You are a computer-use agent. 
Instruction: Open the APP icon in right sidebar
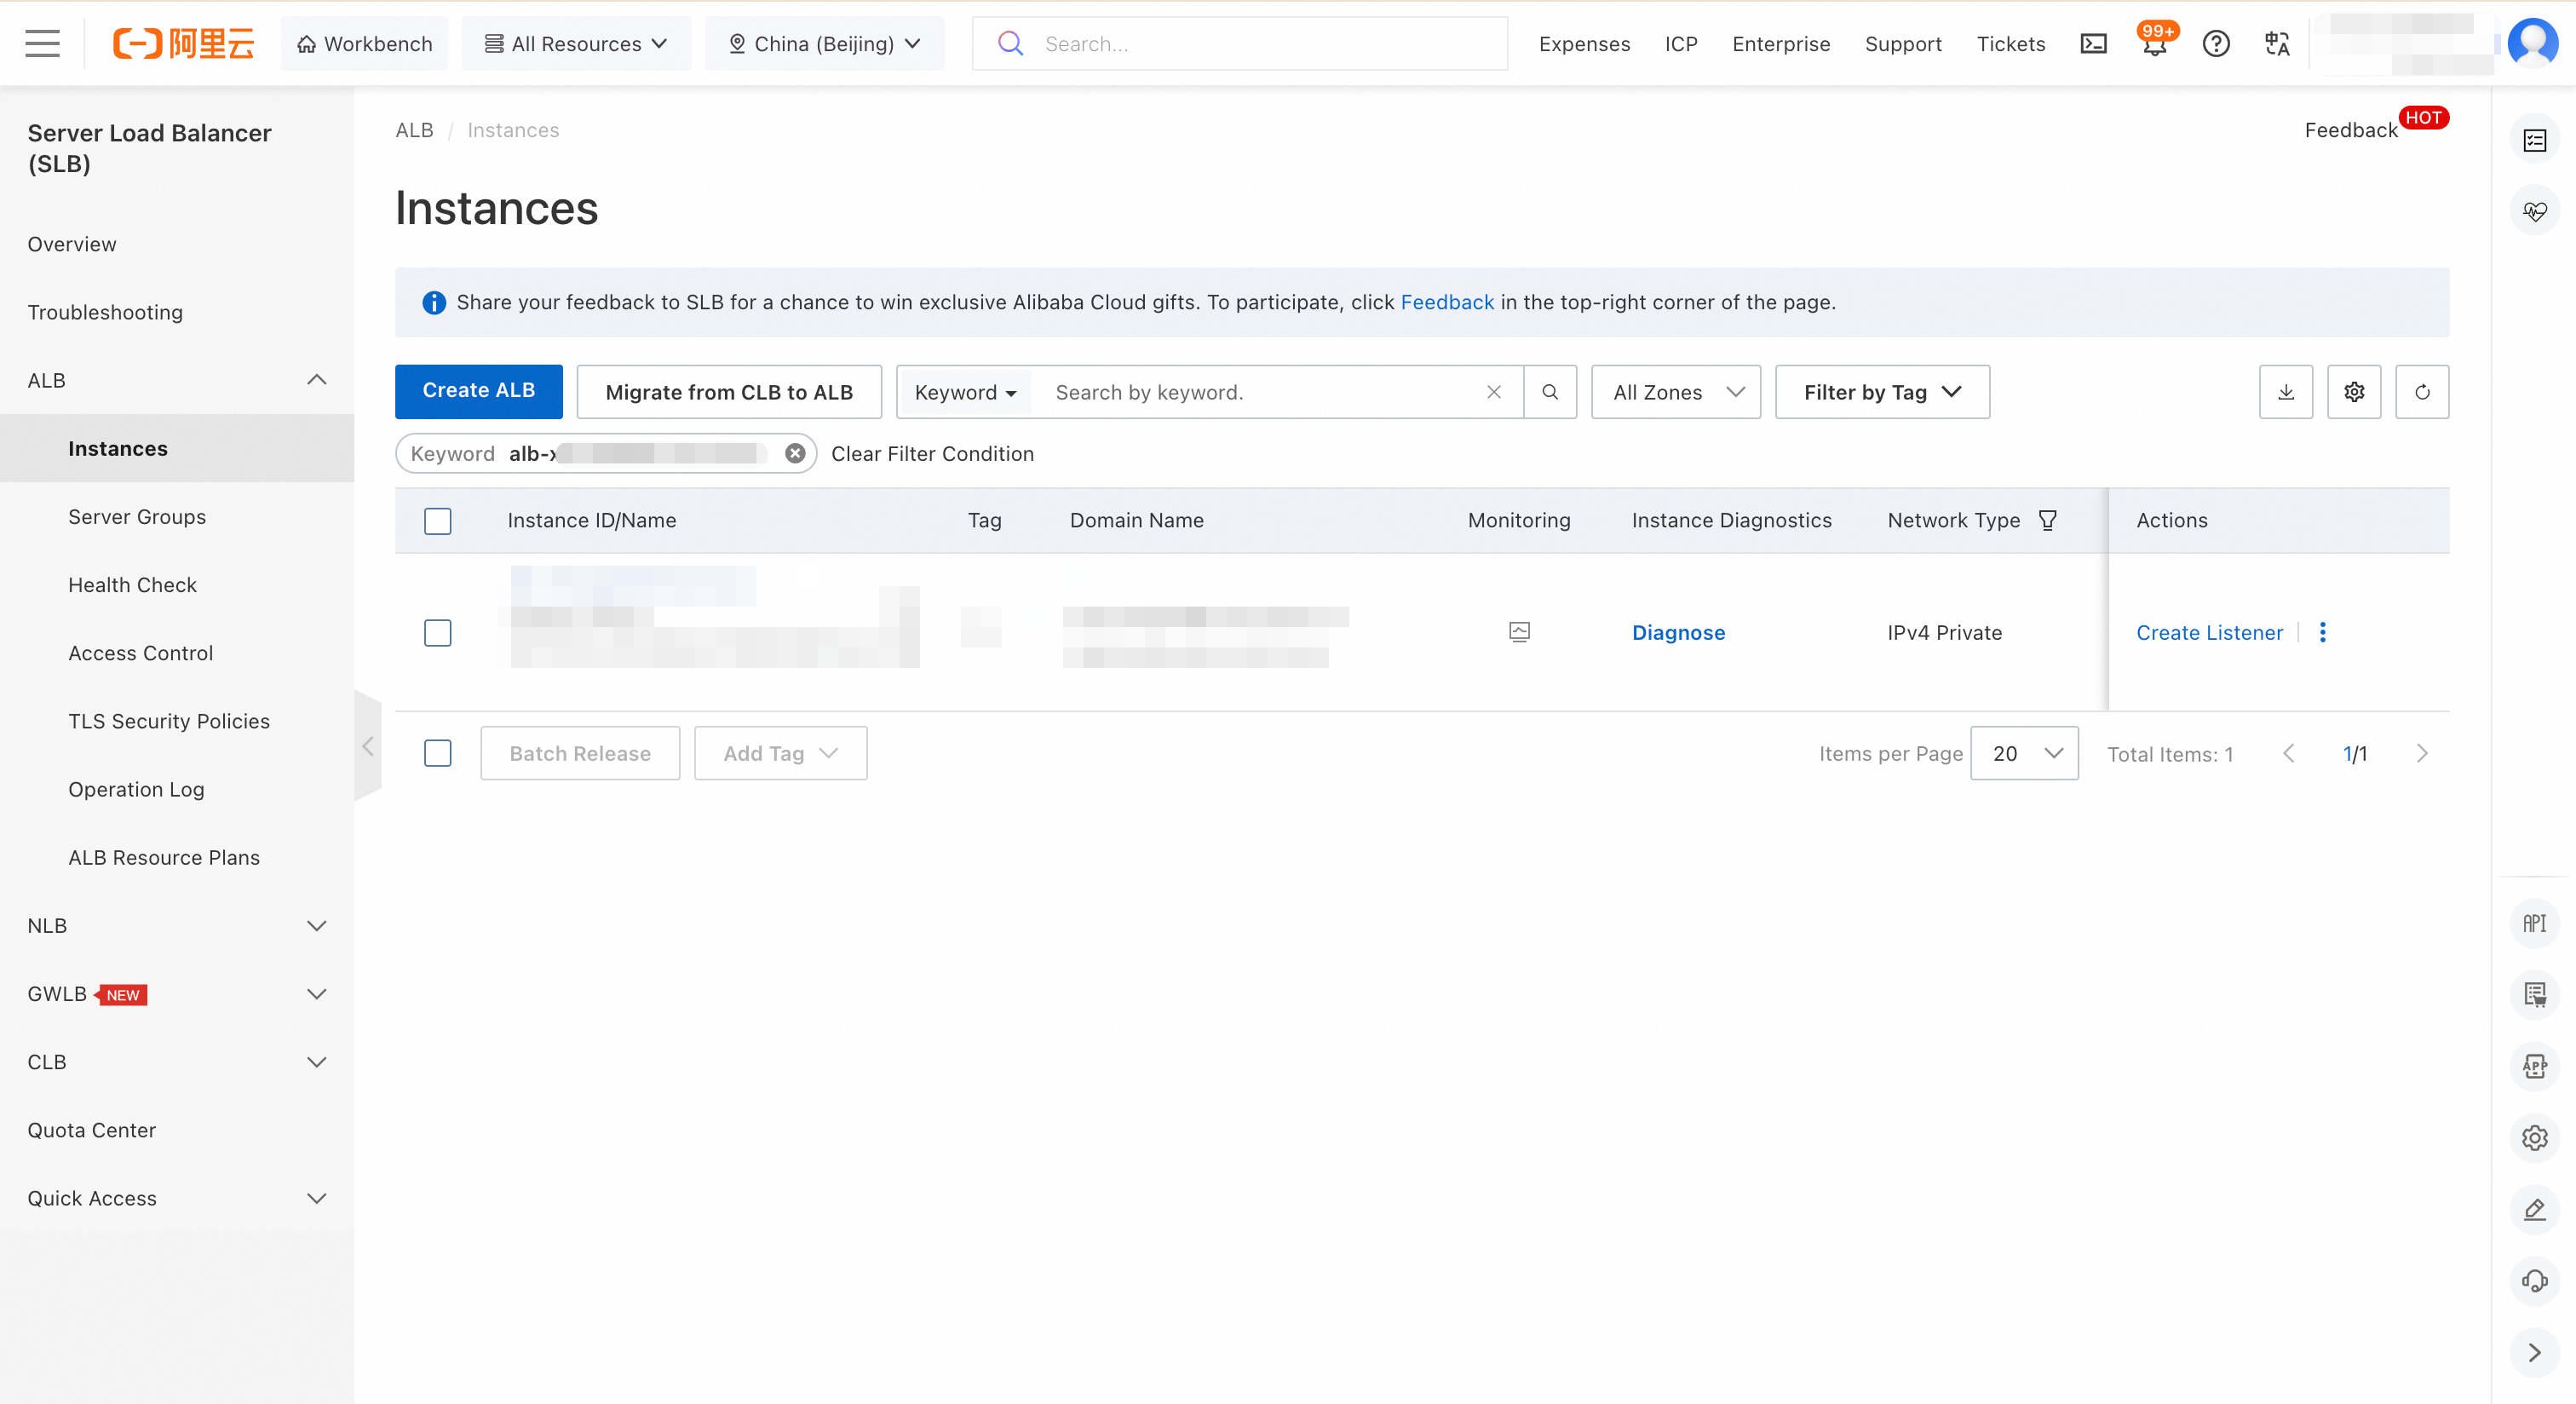(x=2535, y=1066)
